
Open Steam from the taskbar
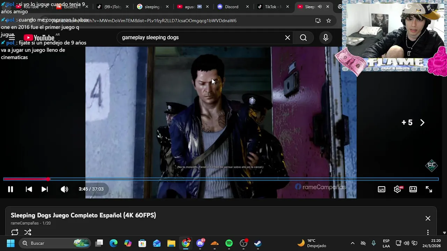258,243
